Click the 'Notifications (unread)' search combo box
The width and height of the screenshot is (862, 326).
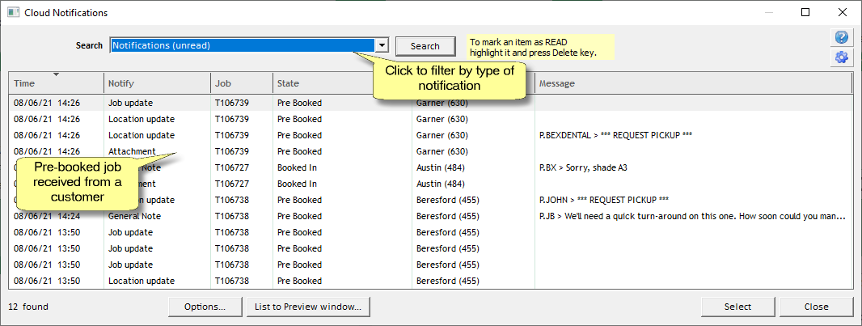click(243, 46)
